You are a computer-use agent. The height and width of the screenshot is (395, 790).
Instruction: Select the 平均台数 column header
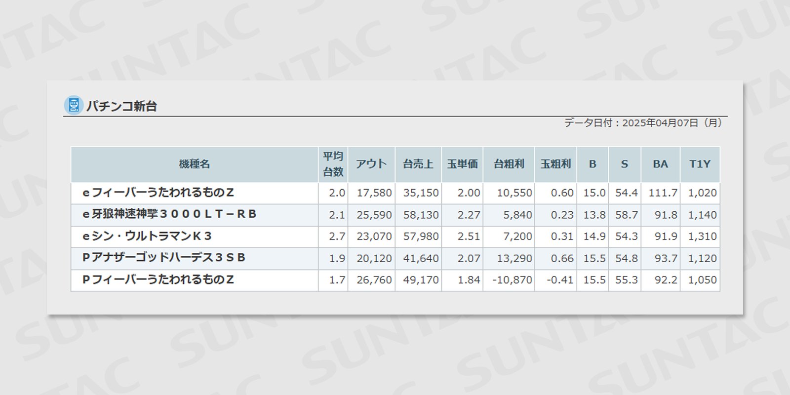[x=333, y=164]
